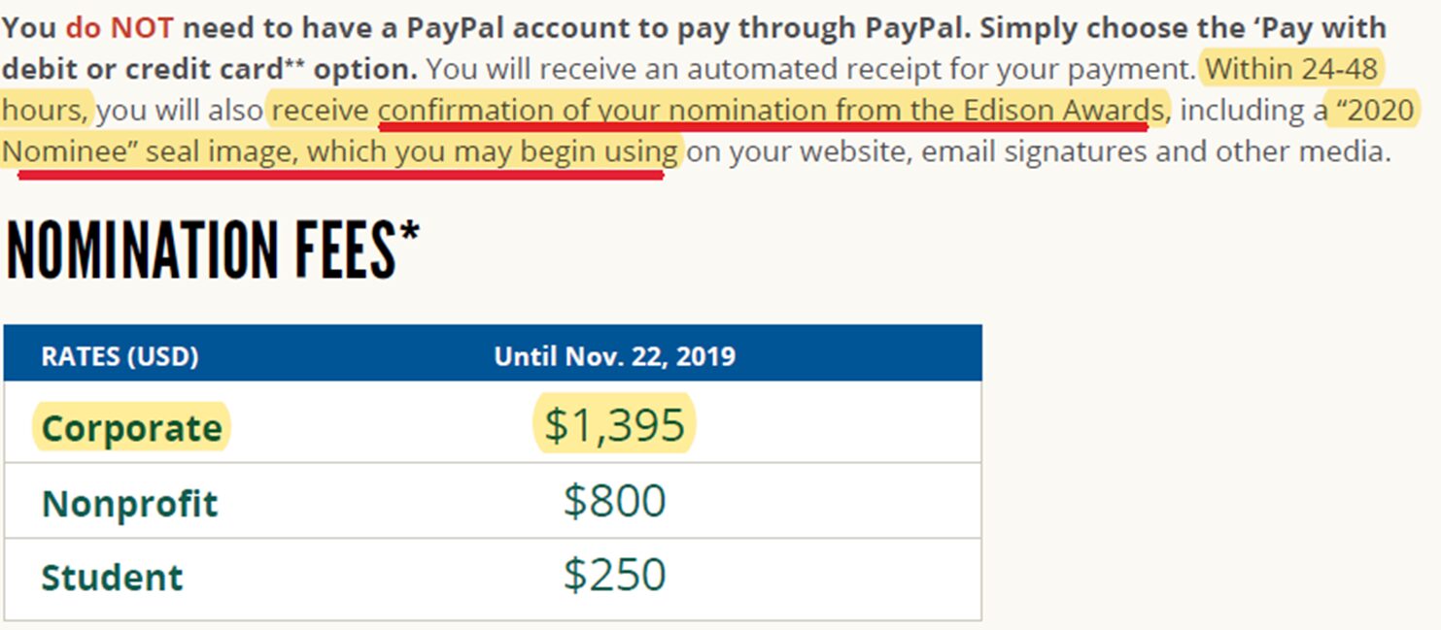Click the $1,395 corporate fee
This screenshot has height=630, width=1441.
614,425
